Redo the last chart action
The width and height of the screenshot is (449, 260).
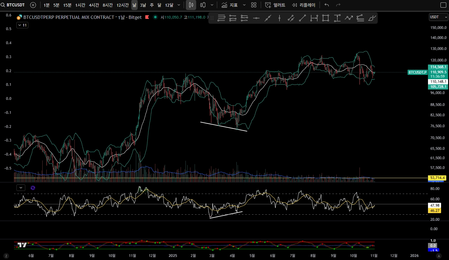click(x=338, y=5)
